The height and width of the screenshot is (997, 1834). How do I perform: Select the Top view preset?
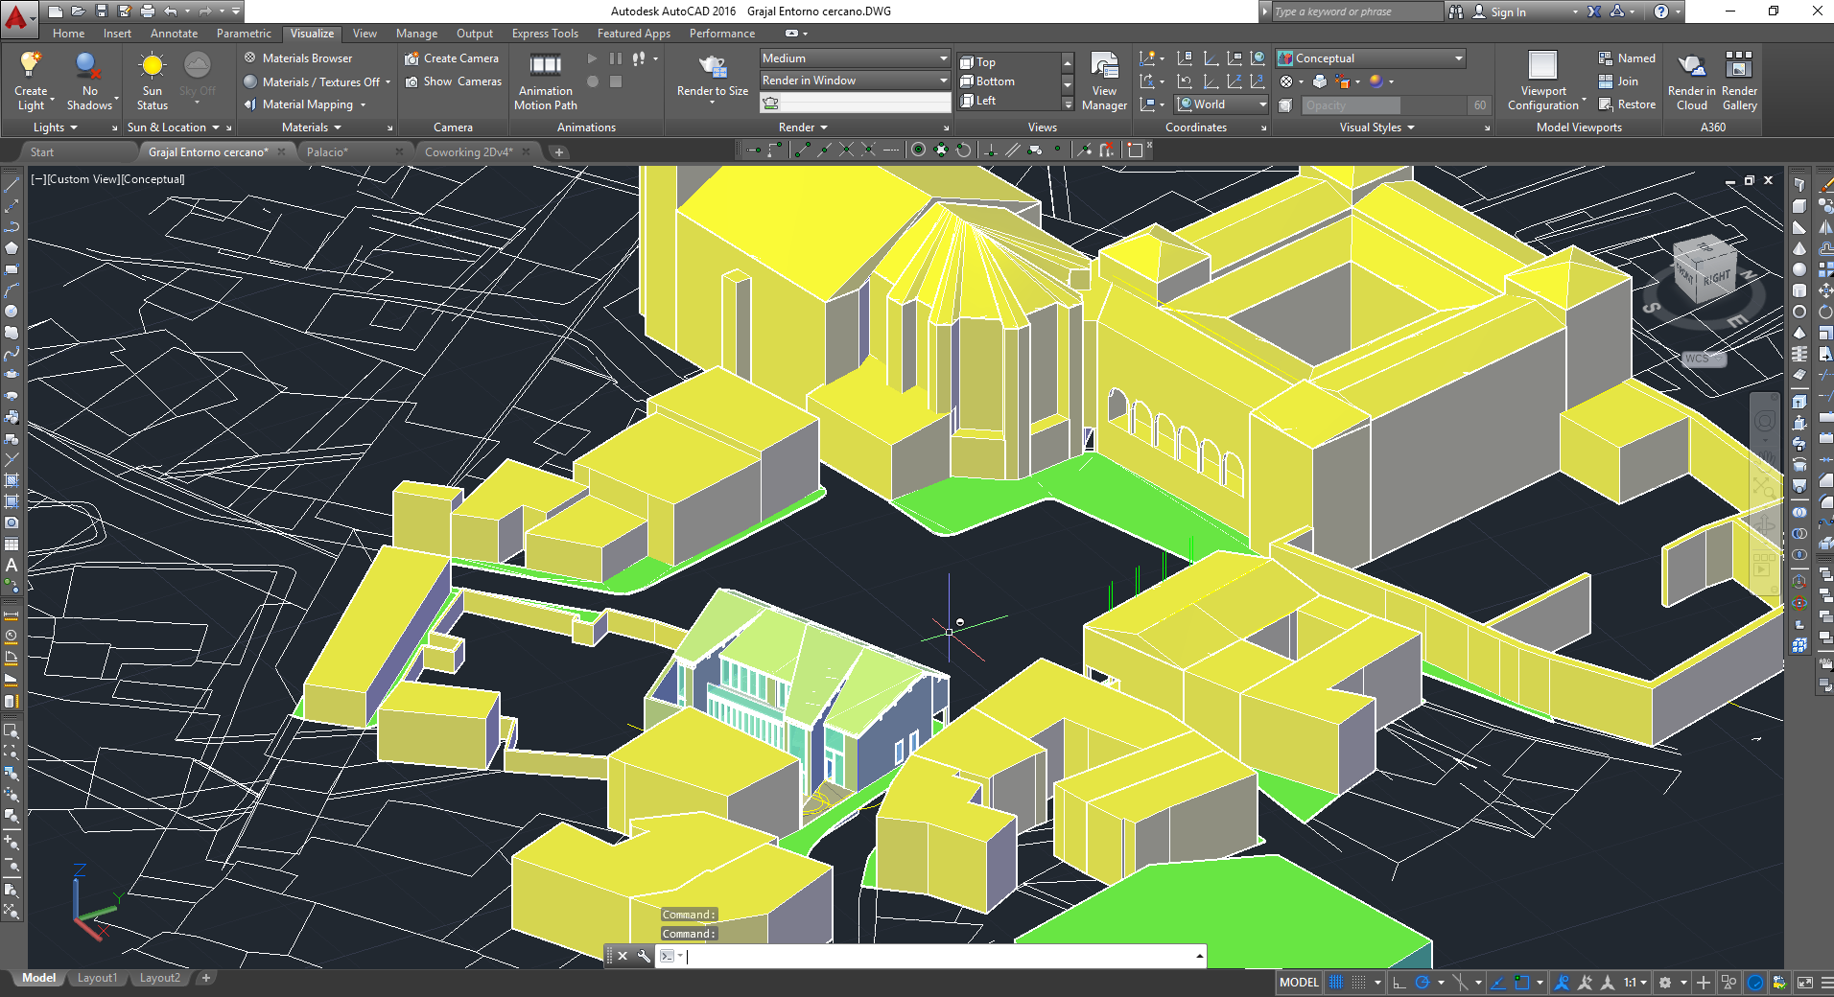(x=985, y=62)
